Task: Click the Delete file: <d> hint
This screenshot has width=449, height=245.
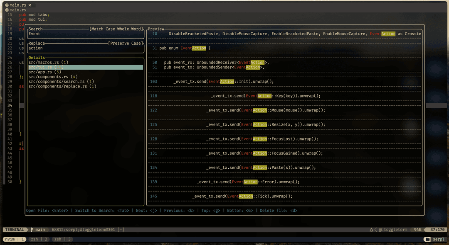Action: pos(279,211)
